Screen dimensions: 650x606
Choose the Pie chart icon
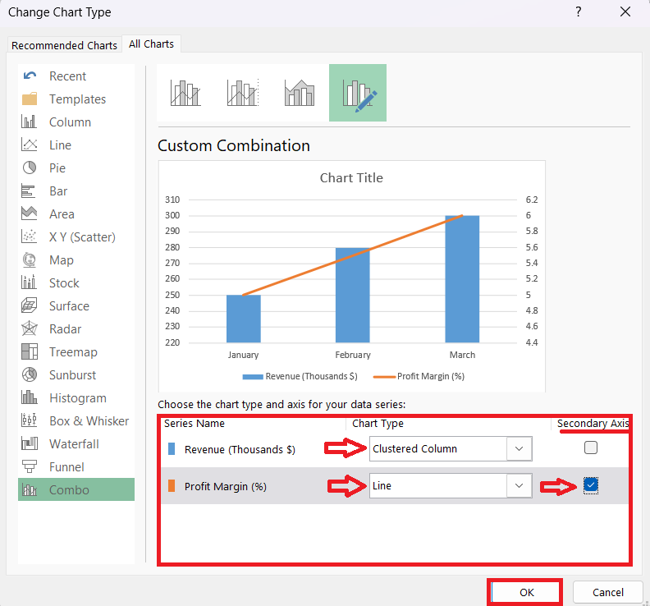point(30,168)
